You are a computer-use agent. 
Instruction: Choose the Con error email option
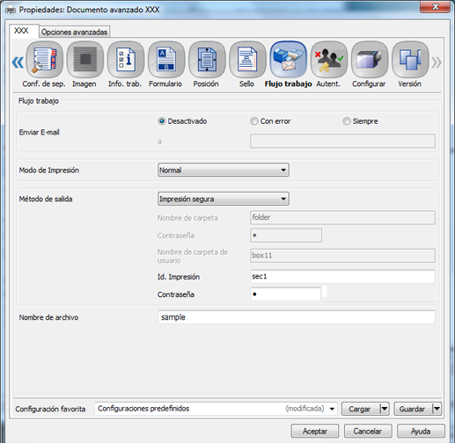tap(254, 121)
